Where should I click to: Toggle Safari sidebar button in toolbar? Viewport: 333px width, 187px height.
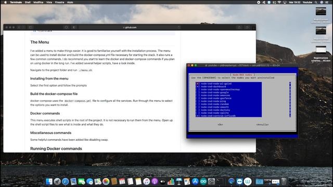point(30,28)
